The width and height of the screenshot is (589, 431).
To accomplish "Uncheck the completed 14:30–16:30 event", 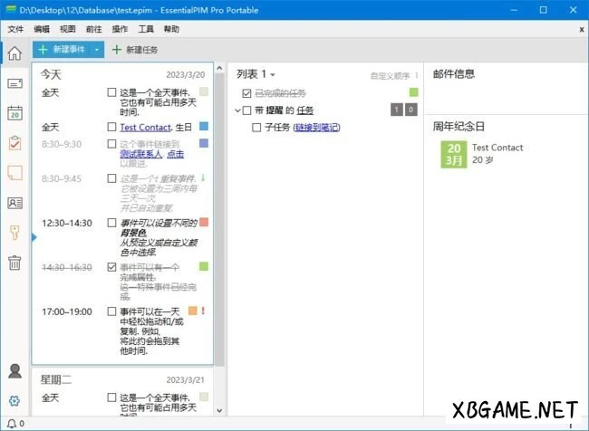I will coord(111,267).
